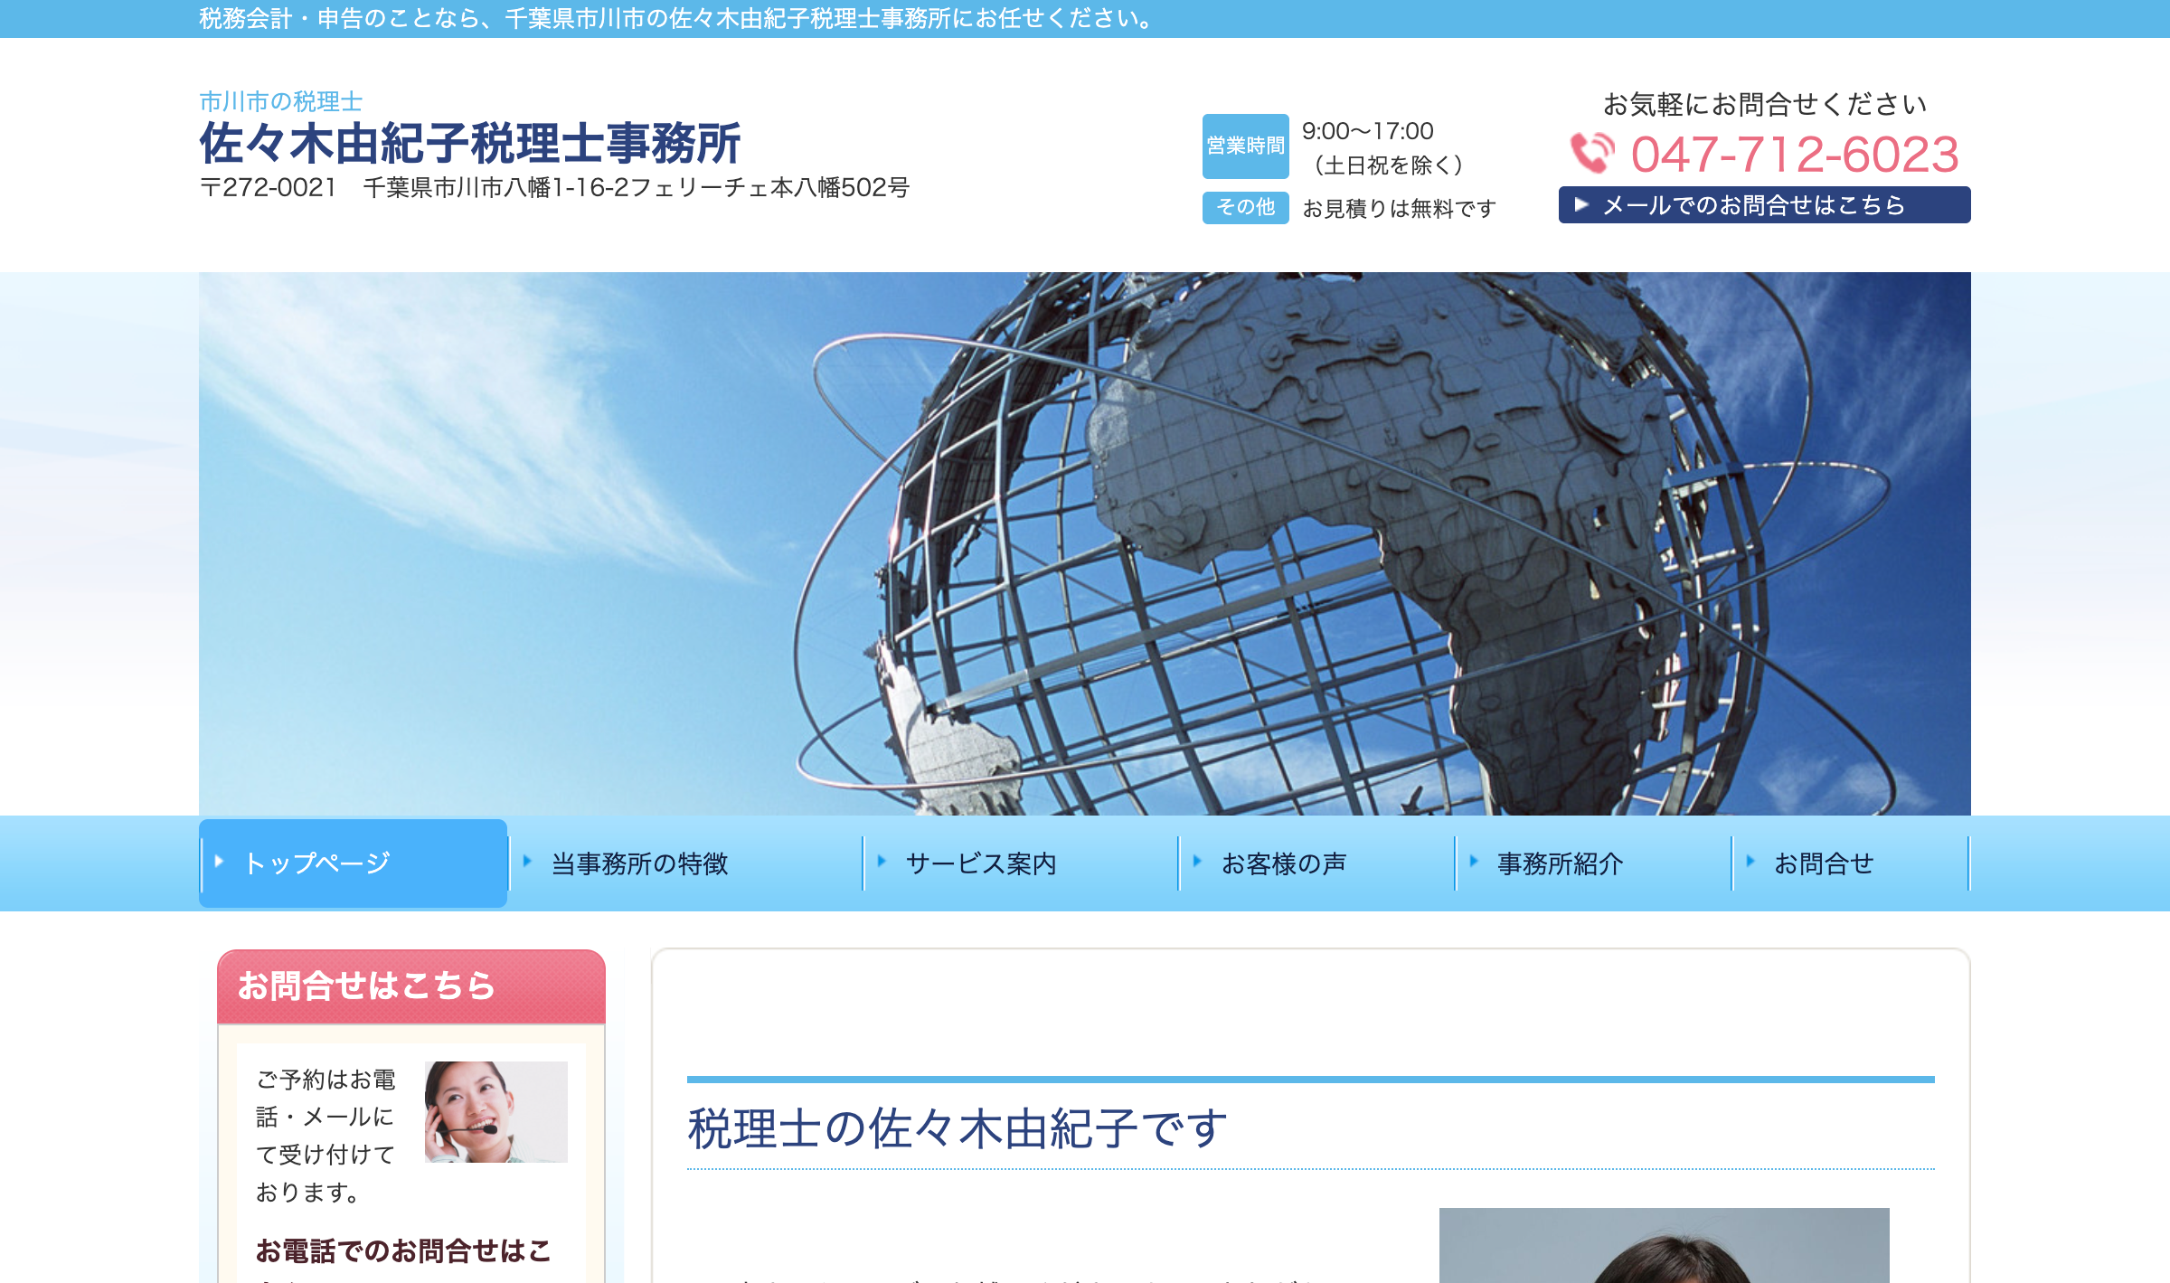The width and height of the screenshot is (2170, 1283).
Task: Navigate to お問合せ page in nav bar
Action: click(1823, 863)
